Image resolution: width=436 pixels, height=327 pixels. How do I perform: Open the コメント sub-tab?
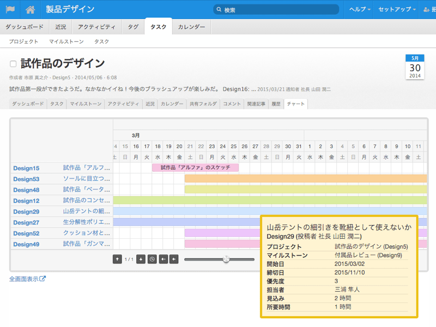click(232, 104)
